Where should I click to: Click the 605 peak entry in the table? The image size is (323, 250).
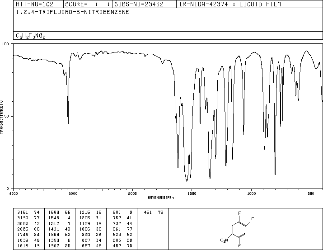click(x=122, y=240)
